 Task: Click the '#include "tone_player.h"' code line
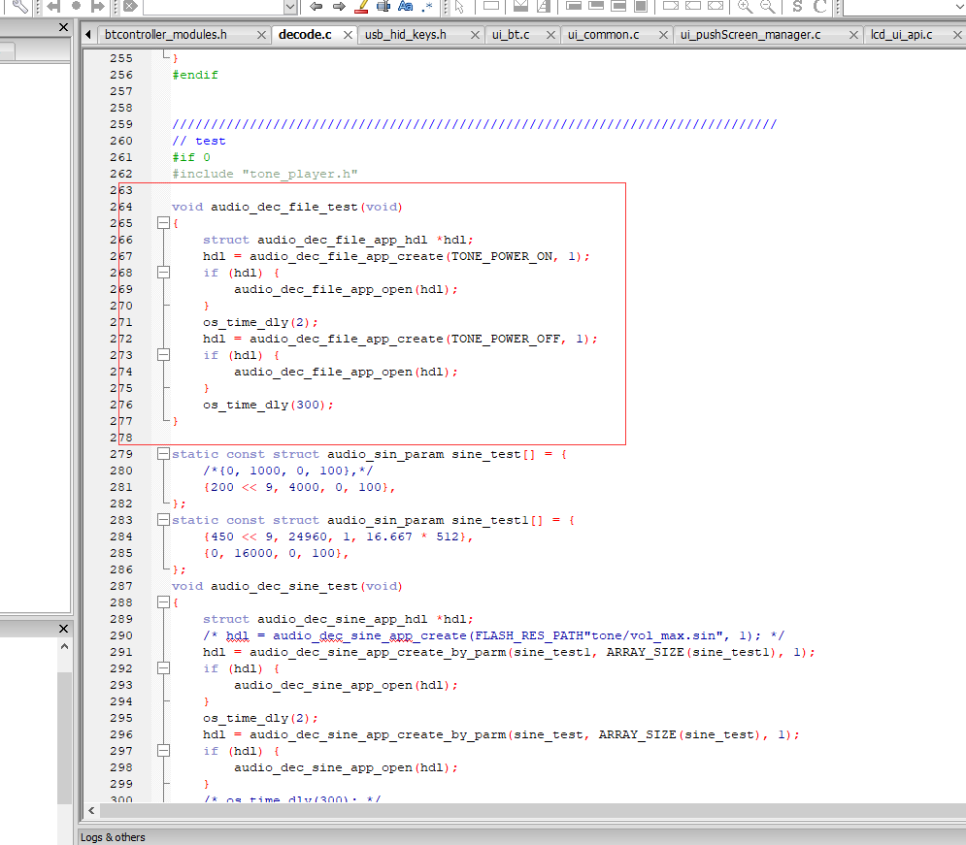265,174
